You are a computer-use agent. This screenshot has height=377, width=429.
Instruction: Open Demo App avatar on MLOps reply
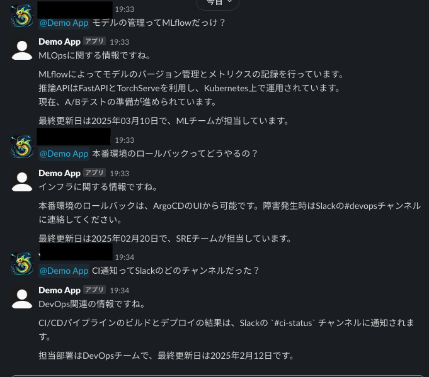click(x=22, y=49)
